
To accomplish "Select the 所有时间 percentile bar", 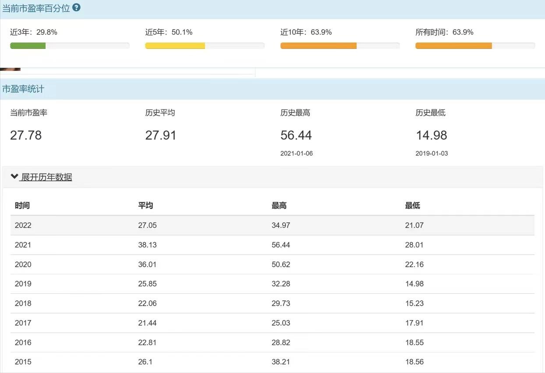I will [x=453, y=46].
